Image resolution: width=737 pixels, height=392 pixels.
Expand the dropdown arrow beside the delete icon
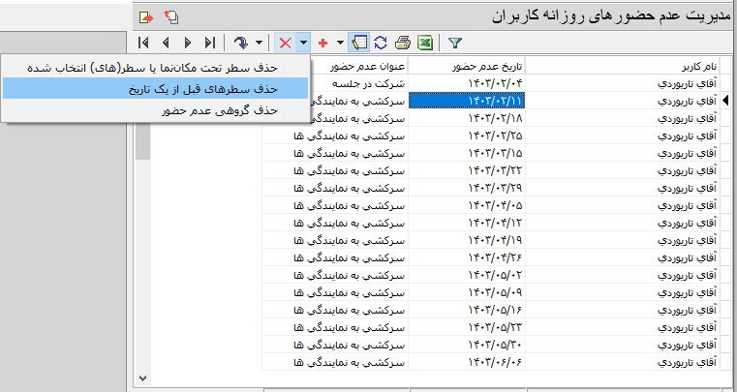coord(303,43)
